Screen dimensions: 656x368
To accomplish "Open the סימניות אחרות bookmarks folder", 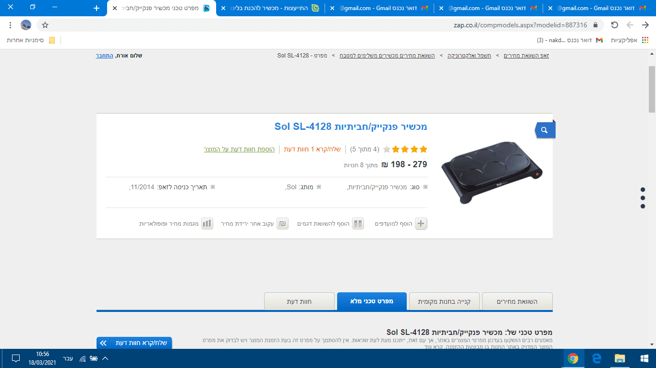I will [31, 40].
